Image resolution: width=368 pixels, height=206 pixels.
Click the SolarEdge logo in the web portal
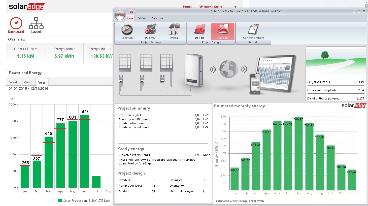point(26,7)
